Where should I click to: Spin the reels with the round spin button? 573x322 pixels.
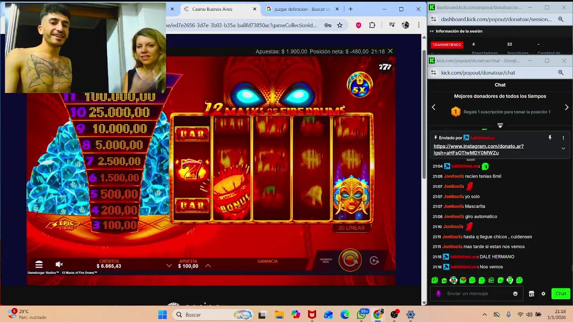click(350, 260)
